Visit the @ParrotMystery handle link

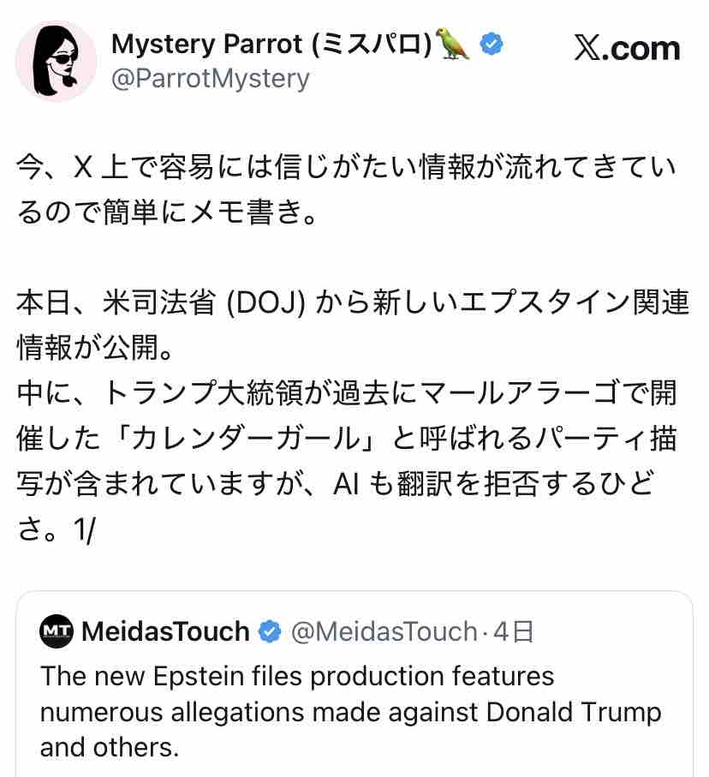[x=211, y=78]
